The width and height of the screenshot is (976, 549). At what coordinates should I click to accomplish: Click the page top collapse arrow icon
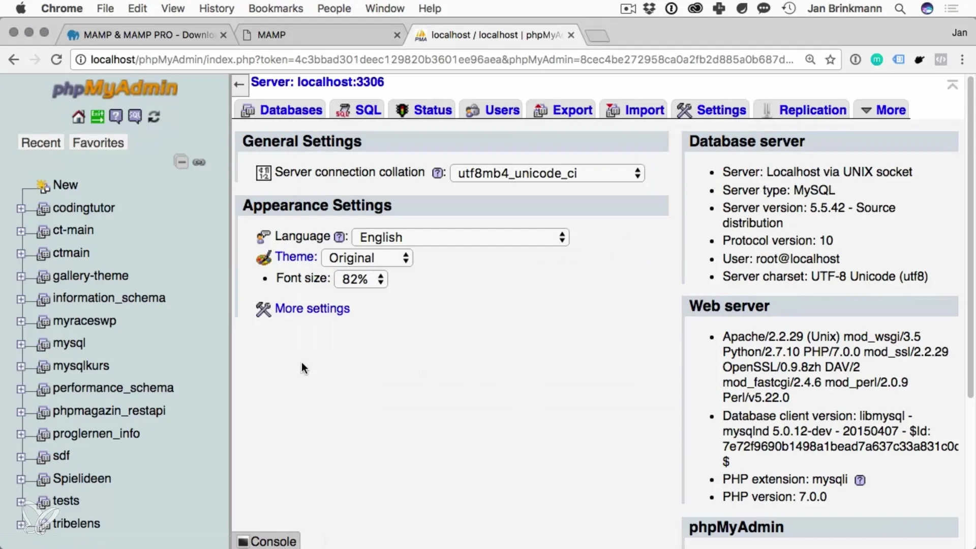(x=953, y=84)
